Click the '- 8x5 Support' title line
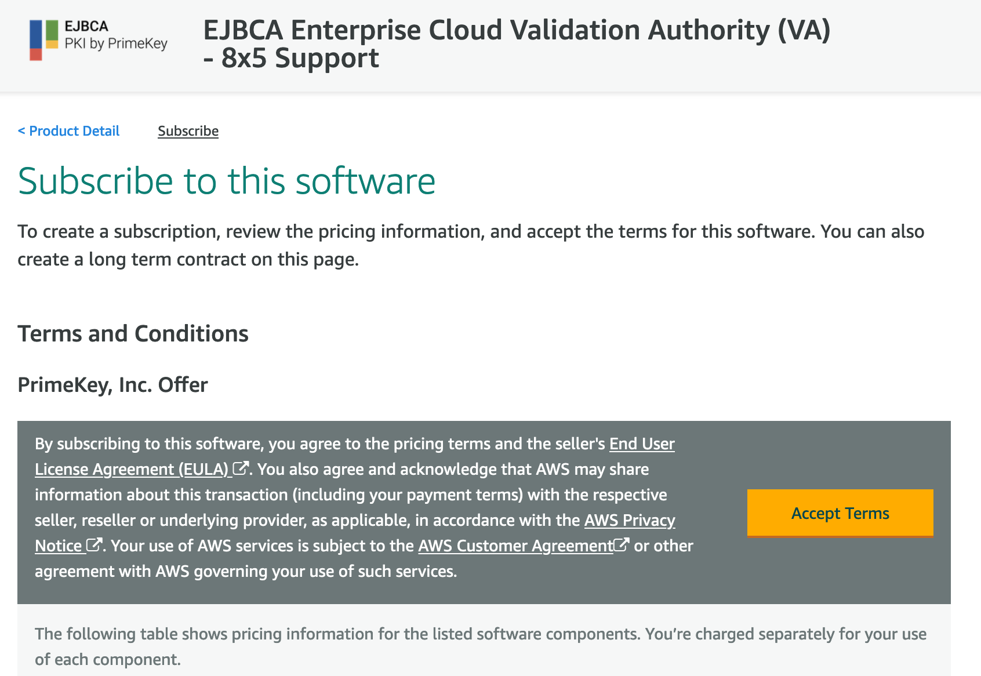Image resolution: width=981 pixels, height=676 pixels. point(292,59)
